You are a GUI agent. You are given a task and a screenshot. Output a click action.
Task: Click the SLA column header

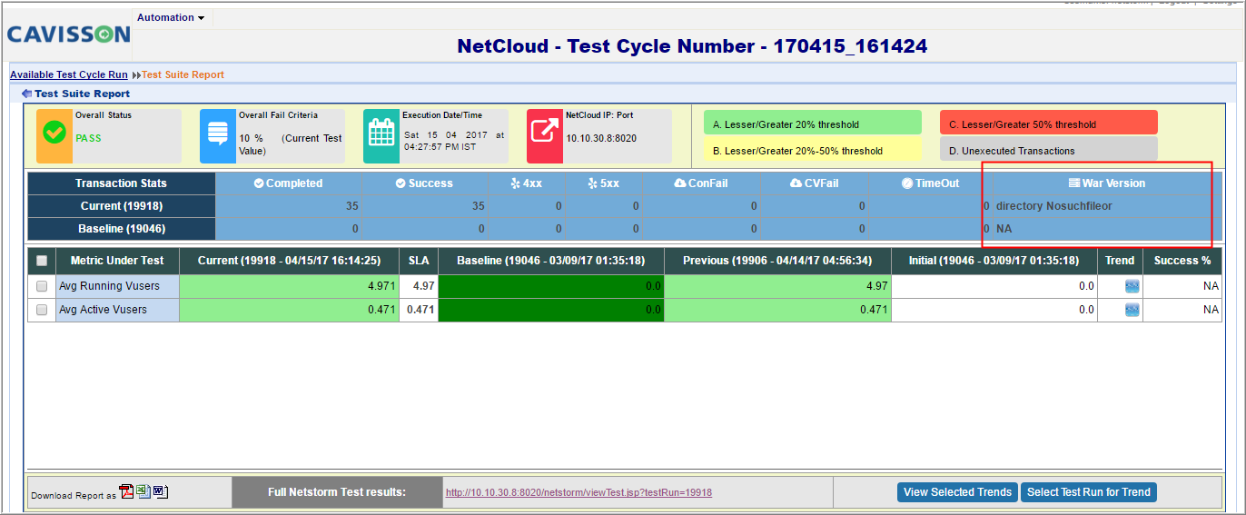(x=419, y=261)
